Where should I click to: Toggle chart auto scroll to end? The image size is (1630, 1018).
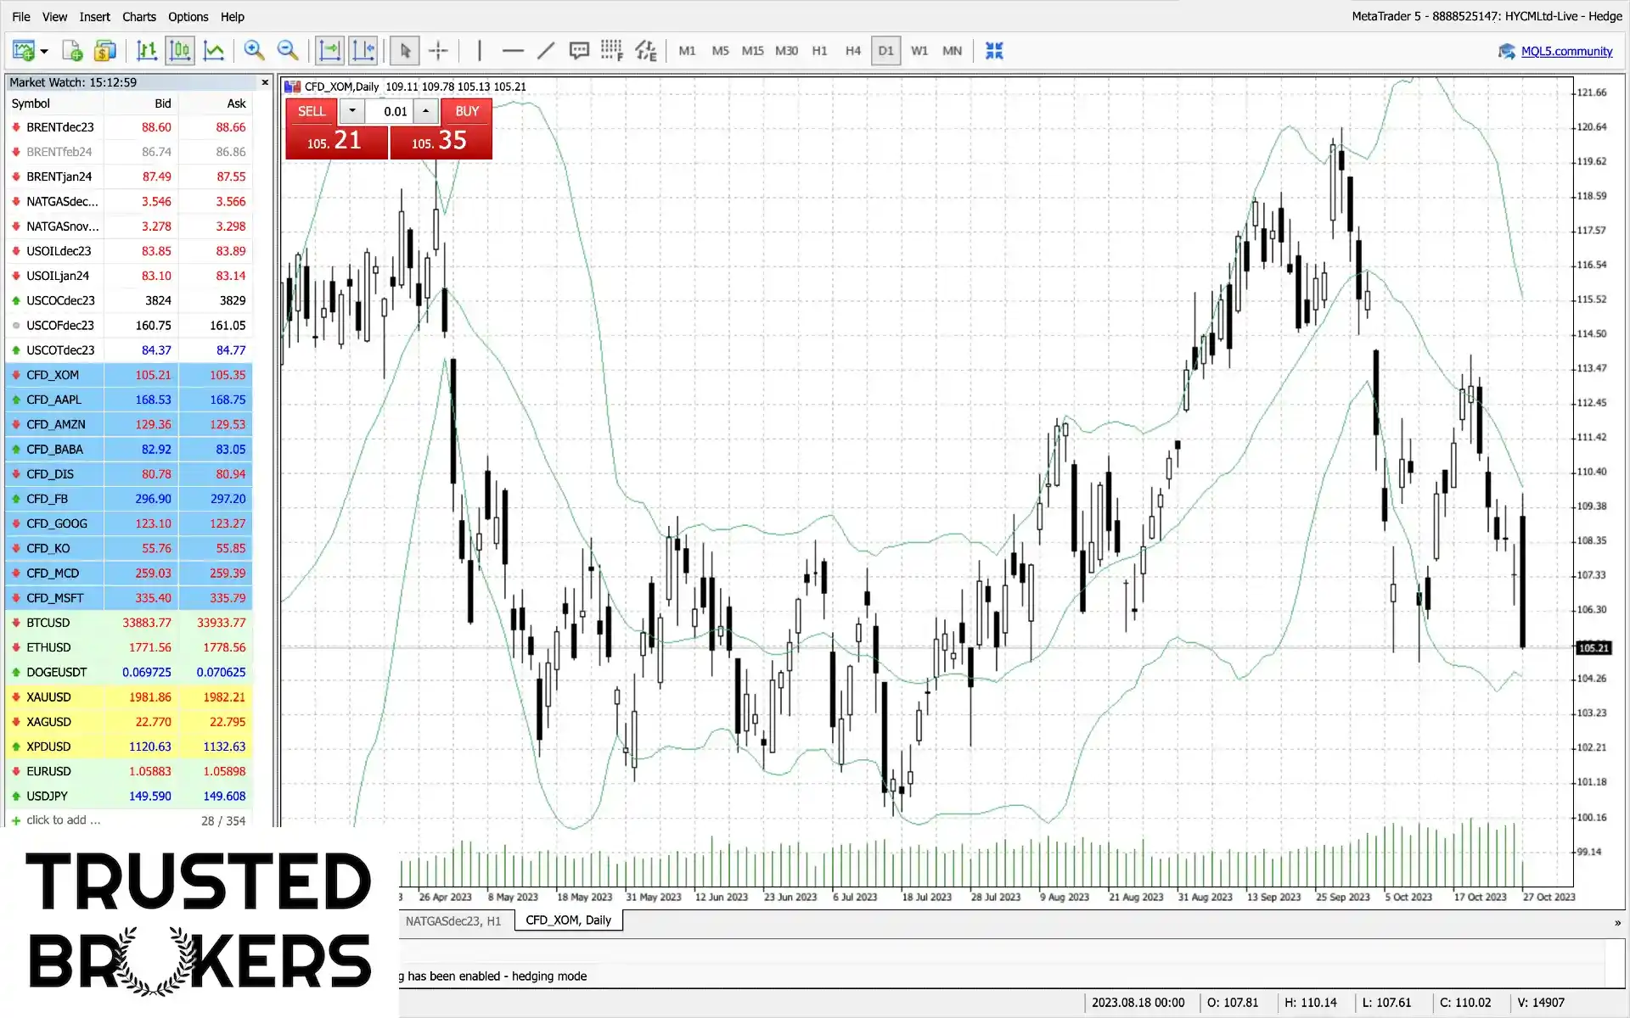329,51
